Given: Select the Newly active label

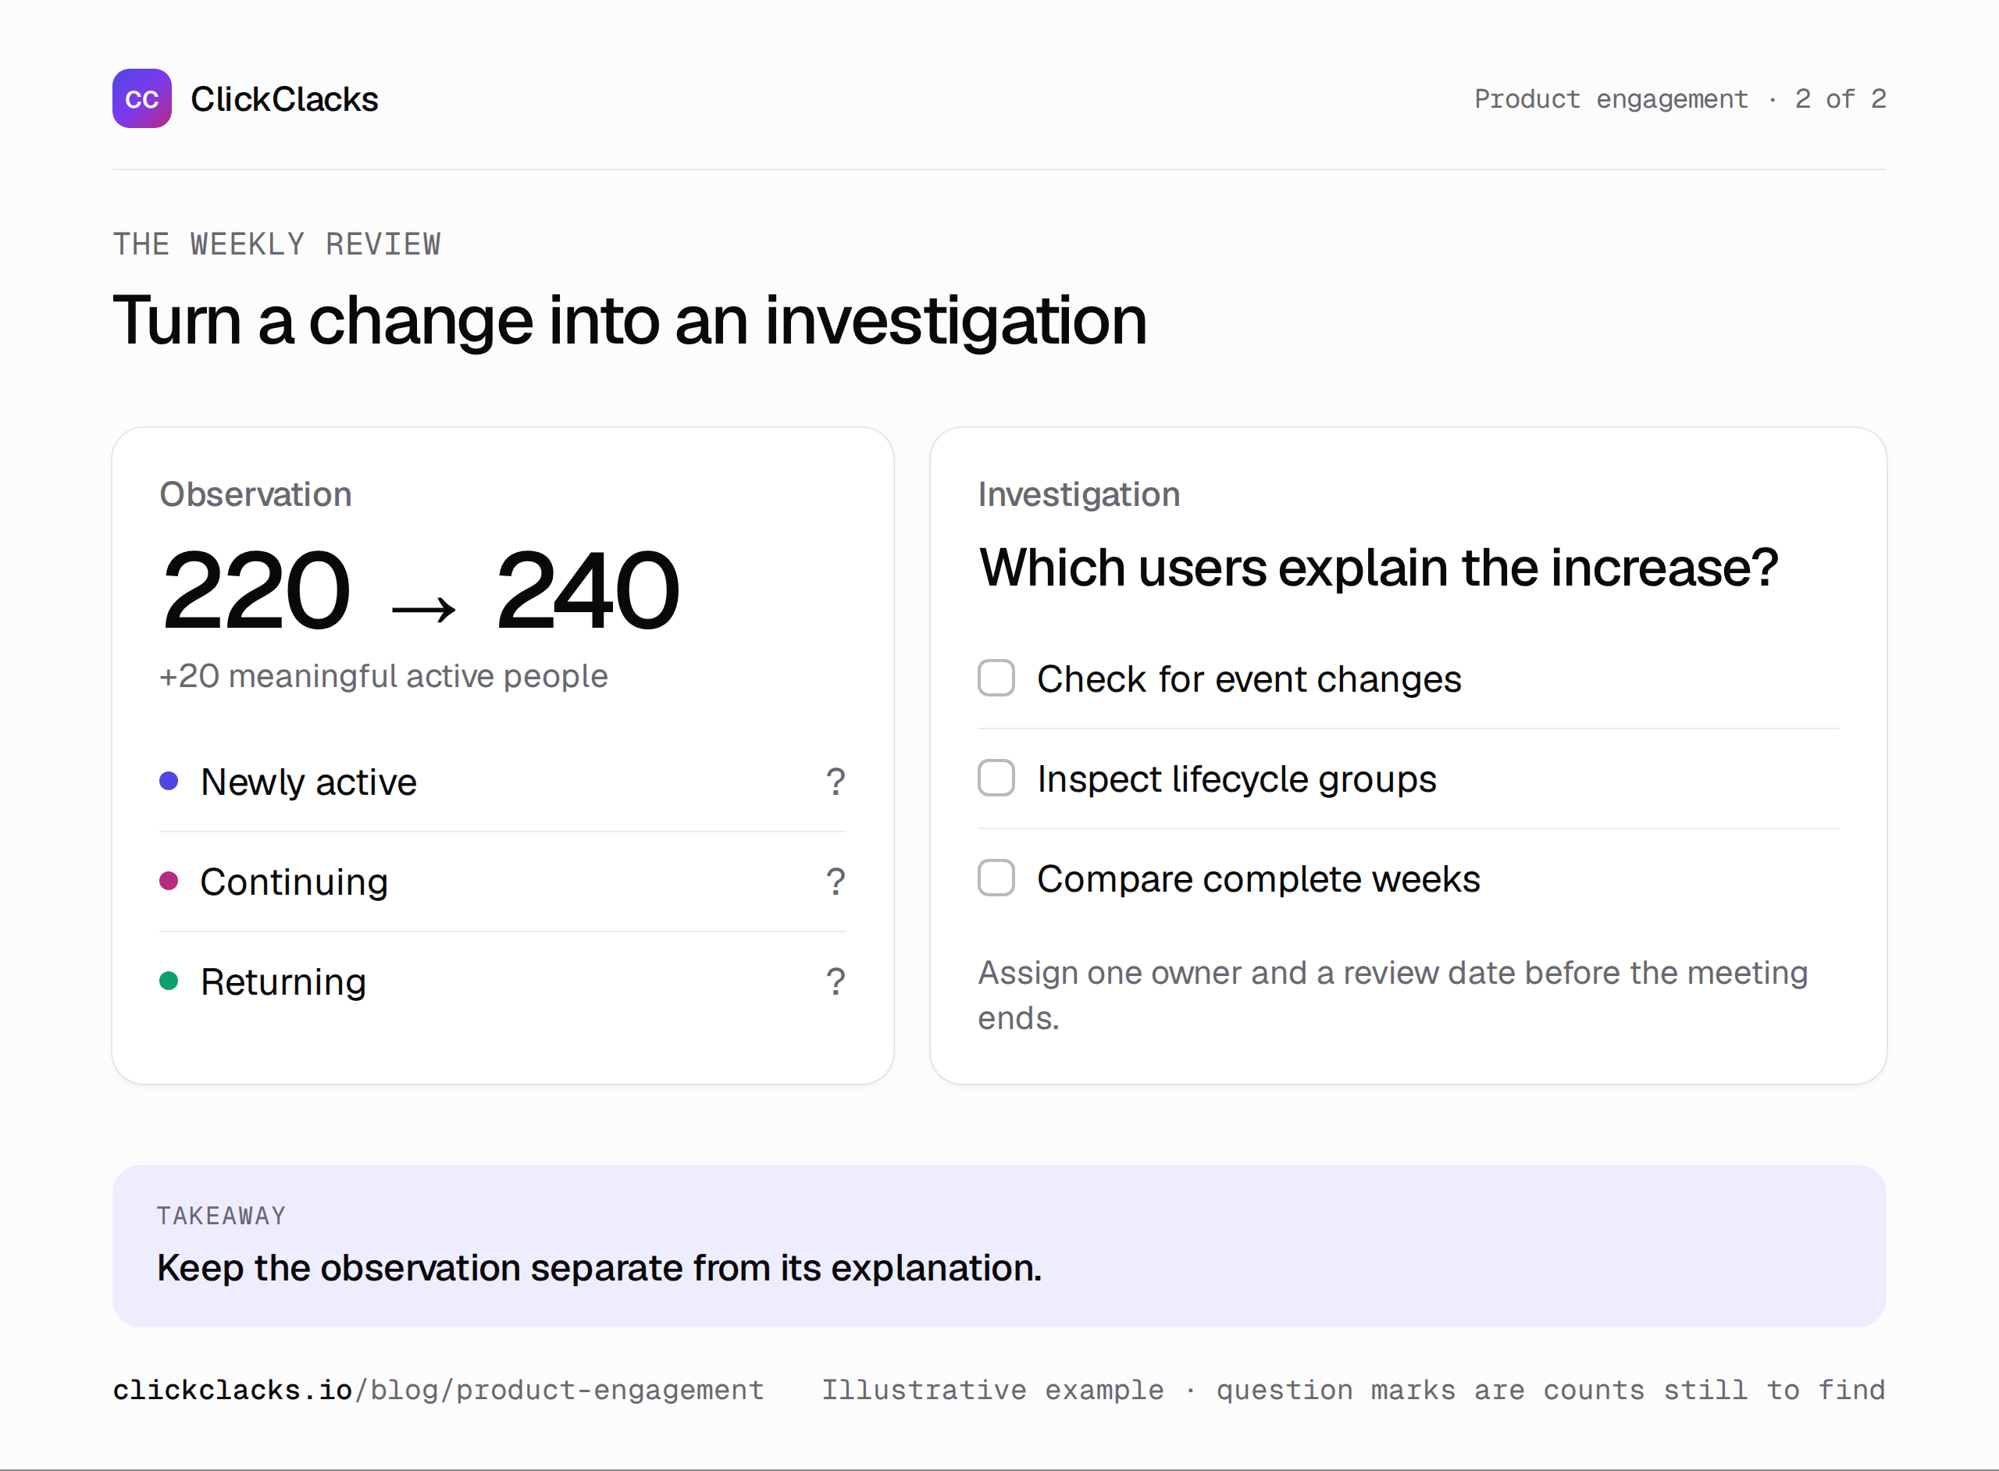Looking at the screenshot, I should (x=308, y=782).
